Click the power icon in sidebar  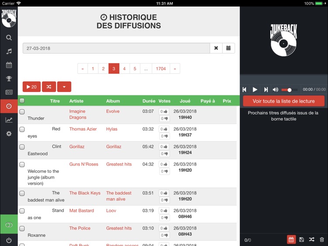click(x=9, y=240)
